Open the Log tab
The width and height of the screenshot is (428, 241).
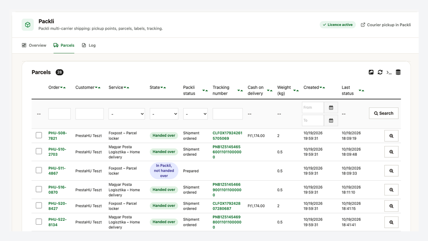(89, 46)
